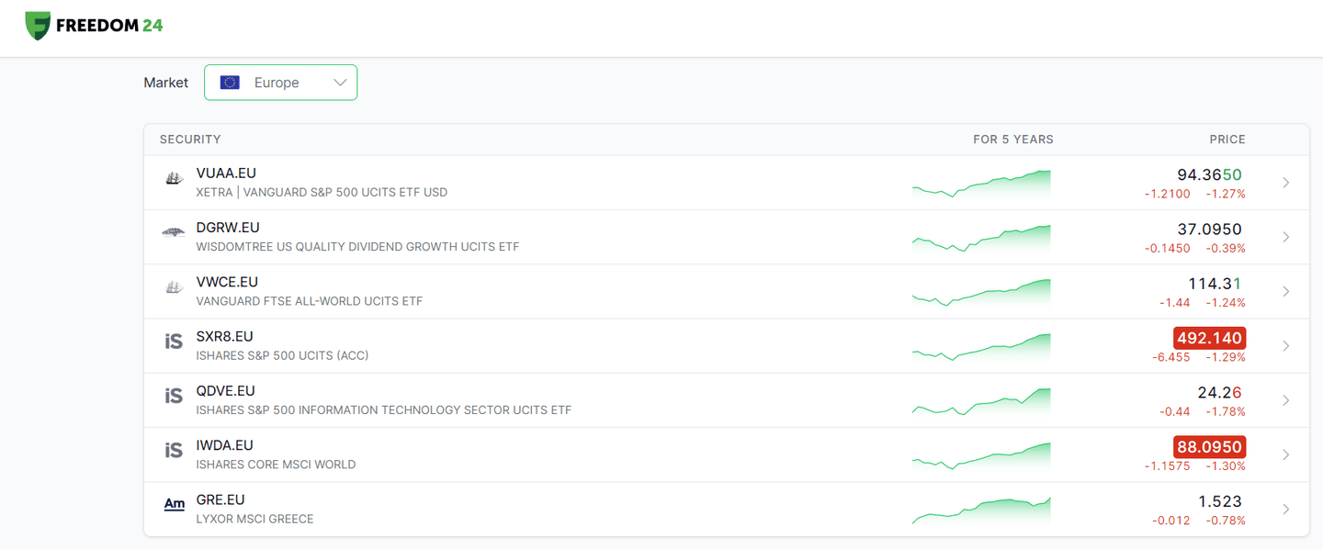Click the -6.455 price change value

coord(1171,357)
